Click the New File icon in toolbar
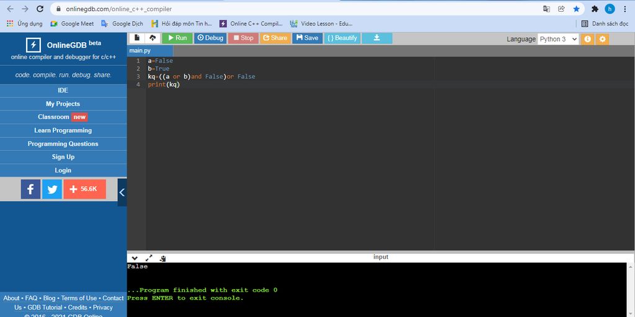This screenshot has width=635, height=317. tap(137, 38)
